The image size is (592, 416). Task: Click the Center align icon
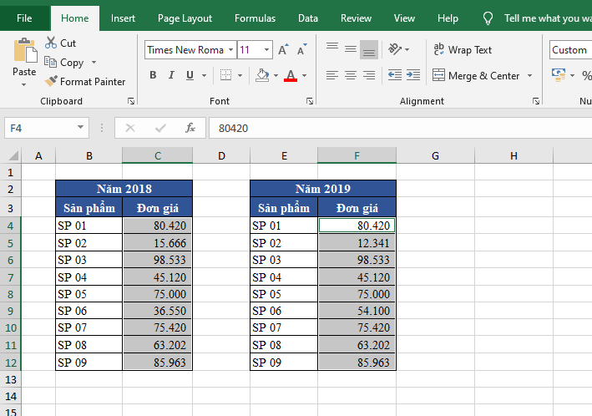point(350,75)
